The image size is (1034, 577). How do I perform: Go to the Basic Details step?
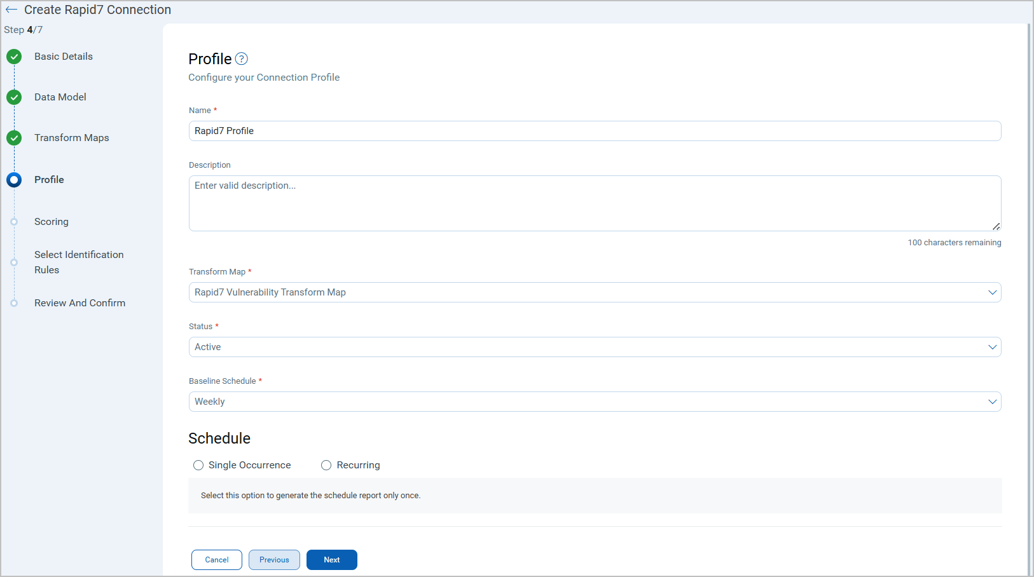click(x=64, y=57)
